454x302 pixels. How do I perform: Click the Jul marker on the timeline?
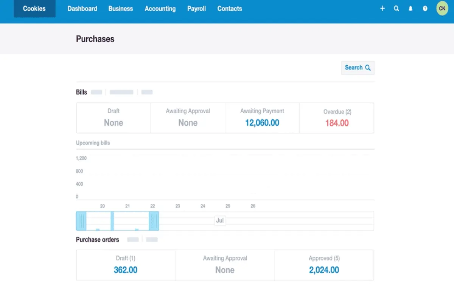(x=220, y=220)
